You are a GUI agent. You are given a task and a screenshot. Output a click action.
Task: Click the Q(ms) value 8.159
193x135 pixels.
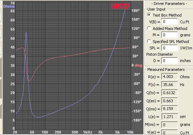click(170, 109)
